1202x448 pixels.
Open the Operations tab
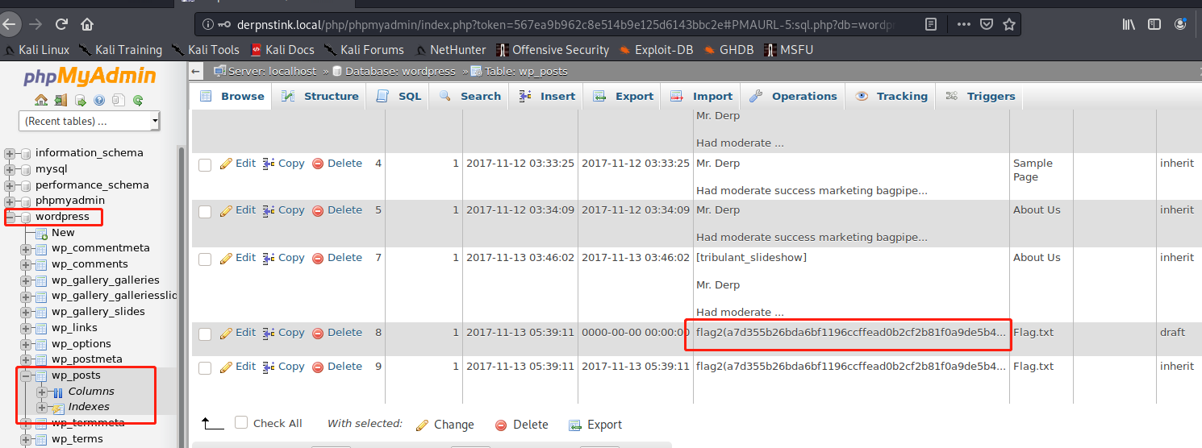point(793,96)
